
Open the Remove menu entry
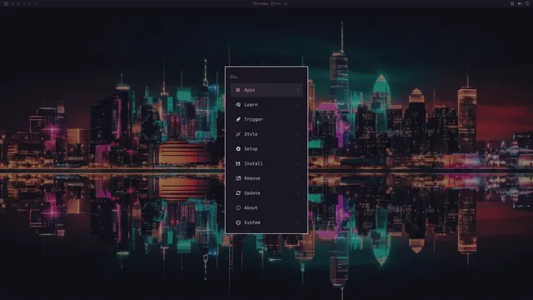click(266, 178)
